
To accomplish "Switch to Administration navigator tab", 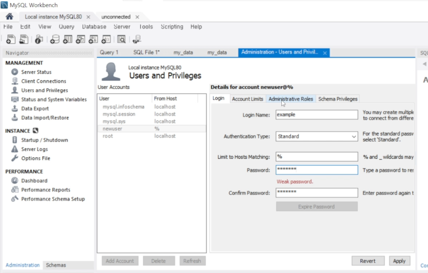I will pyautogui.click(x=23, y=265).
